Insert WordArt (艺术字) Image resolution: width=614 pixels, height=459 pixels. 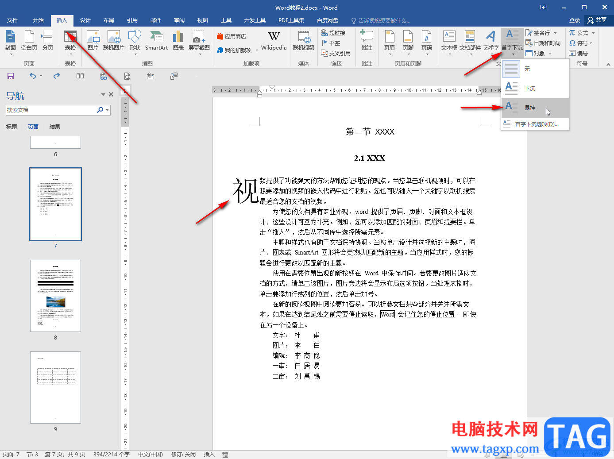(x=491, y=42)
